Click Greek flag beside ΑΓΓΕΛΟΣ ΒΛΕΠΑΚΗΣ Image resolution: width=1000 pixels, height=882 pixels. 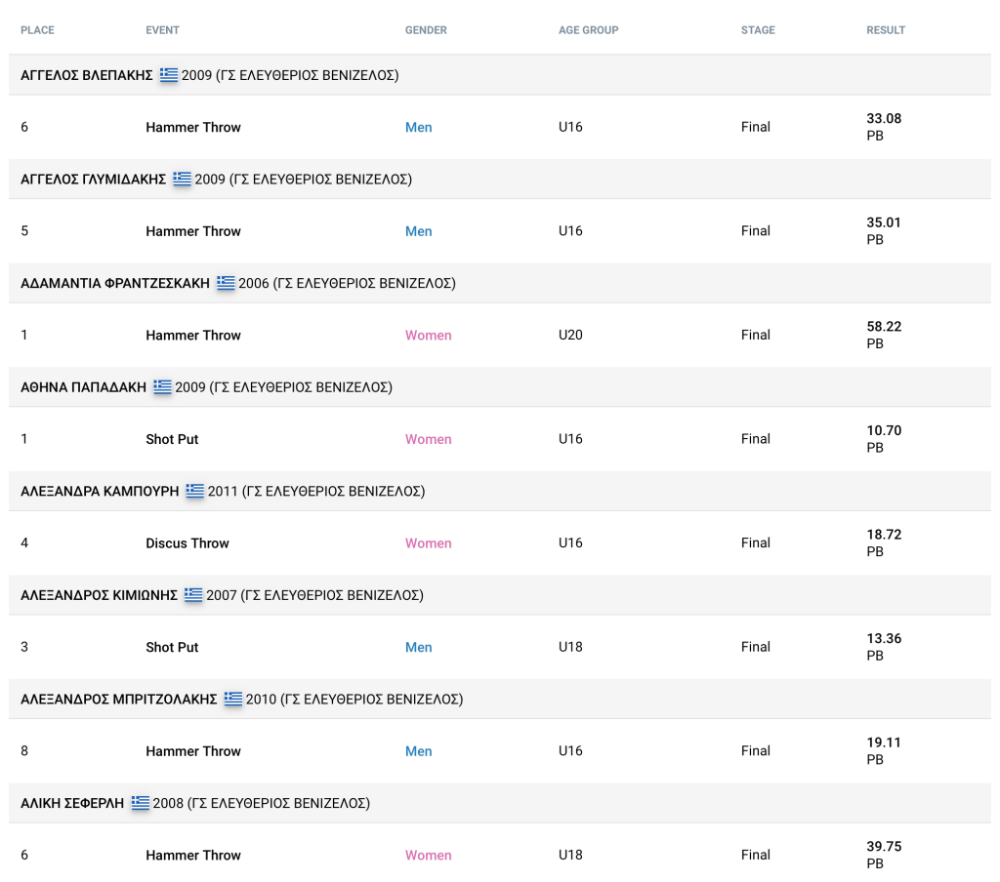(x=169, y=75)
